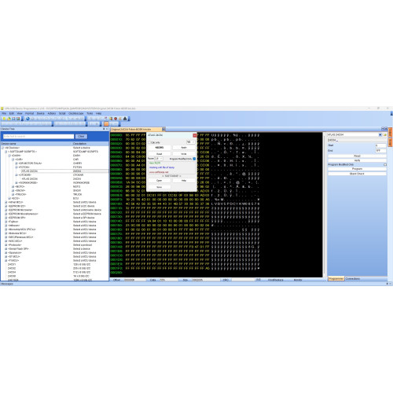Click the device search text field

tap(39, 136)
